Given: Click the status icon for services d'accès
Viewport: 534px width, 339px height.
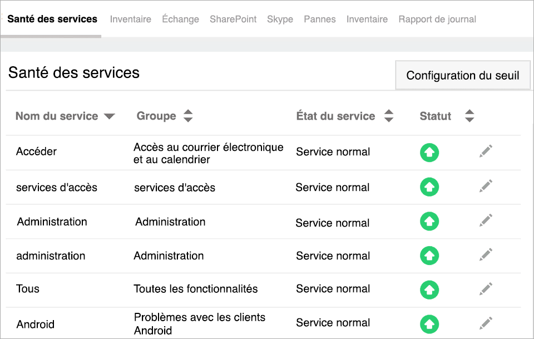Looking at the screenshot, I should [x=429, y=186].
